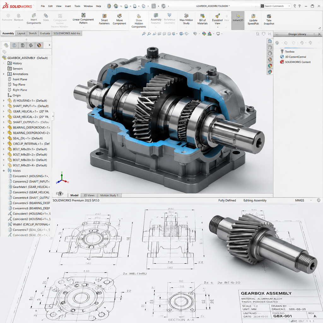The height and width of the screenshot is (323, 323).
Task: Select the PropertyManager tab icon
Action: pos(15,45)
